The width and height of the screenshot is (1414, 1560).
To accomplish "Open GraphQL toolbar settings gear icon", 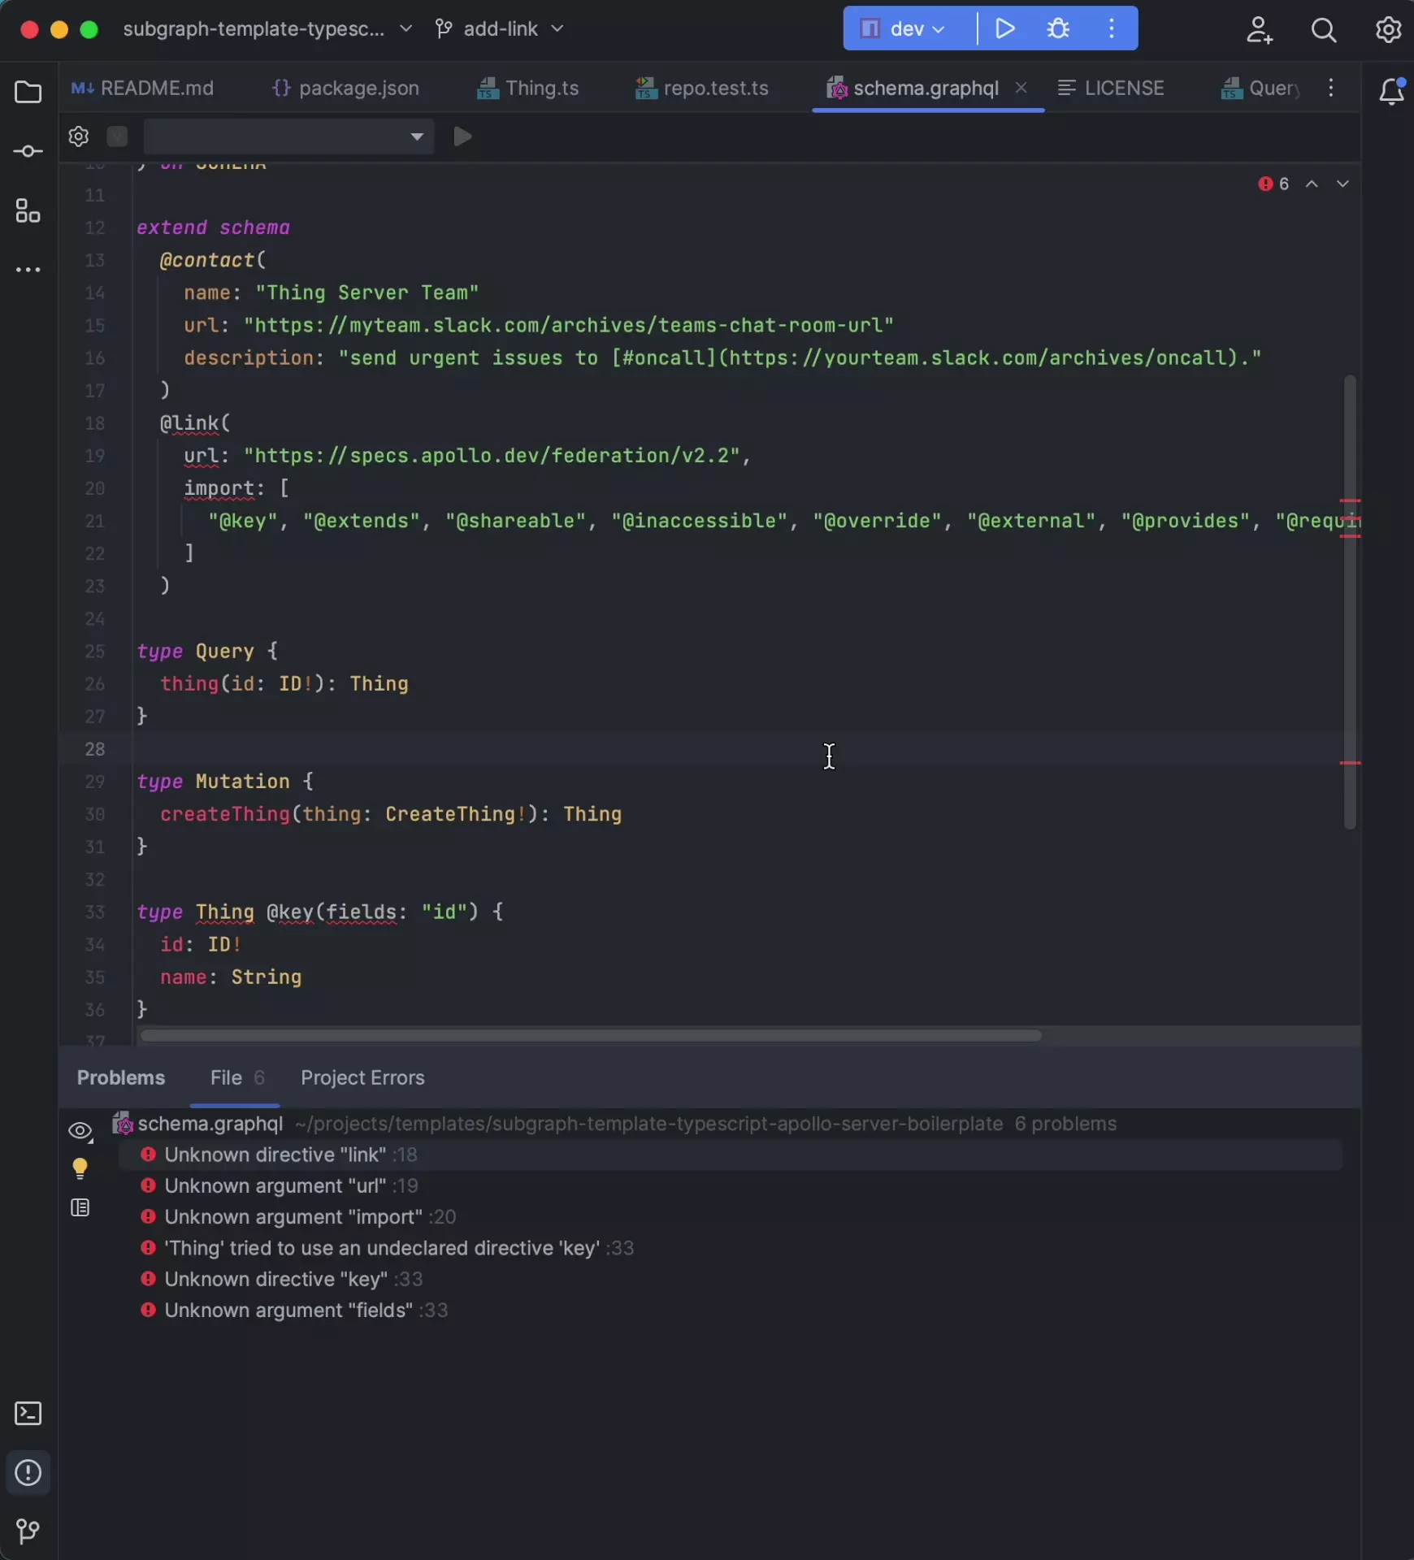I will 78,136.
